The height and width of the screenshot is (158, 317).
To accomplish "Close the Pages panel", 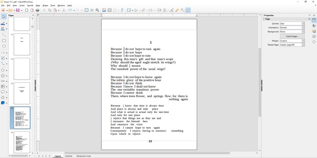I will [33, 16].
